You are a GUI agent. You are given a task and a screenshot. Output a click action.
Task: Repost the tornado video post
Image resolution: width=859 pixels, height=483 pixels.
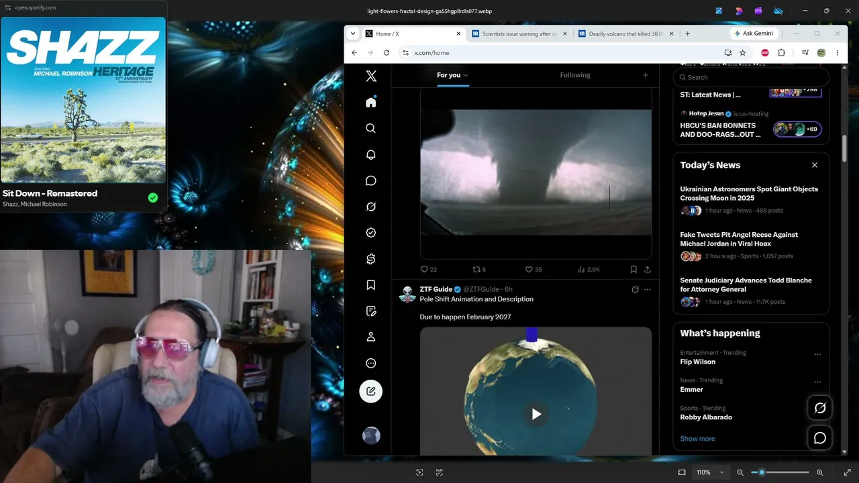point(479,269)
